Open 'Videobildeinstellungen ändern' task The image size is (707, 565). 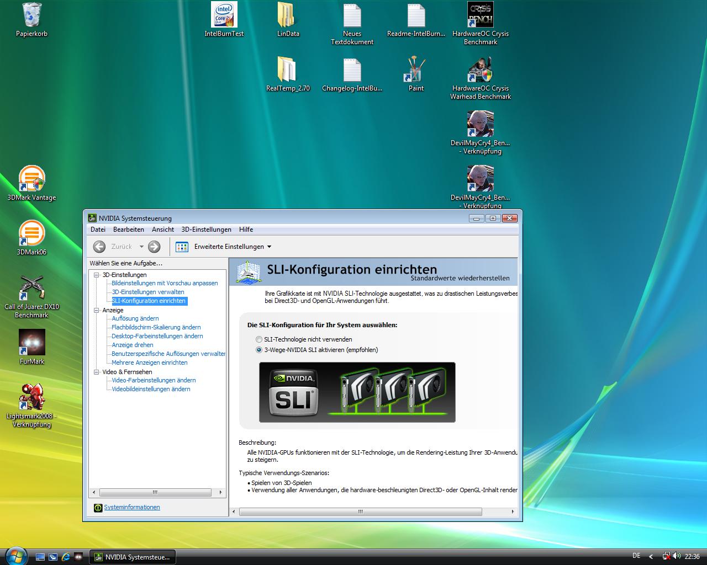pyautogui.click(x=151, y=389)
